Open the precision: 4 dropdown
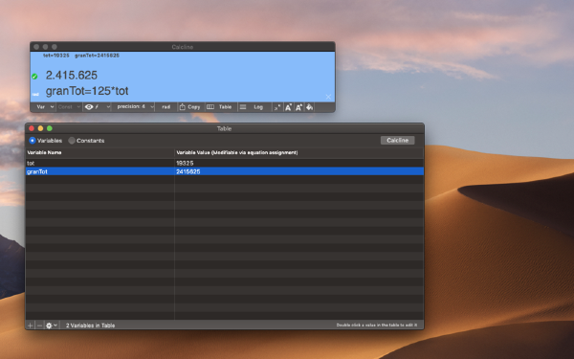574x359 pixels. pos(134,107)
